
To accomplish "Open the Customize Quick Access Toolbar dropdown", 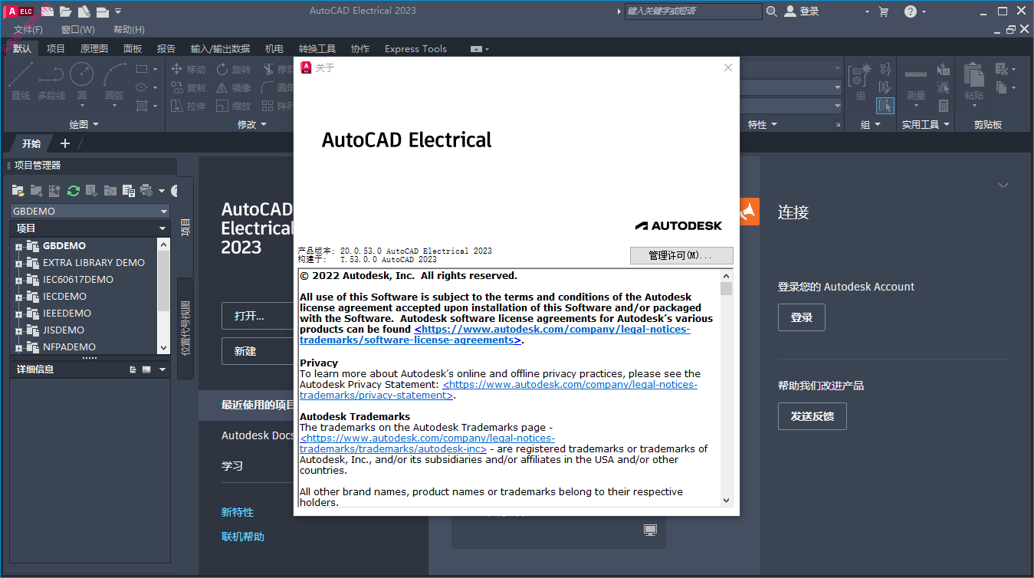I will click(x=118, y=11).
